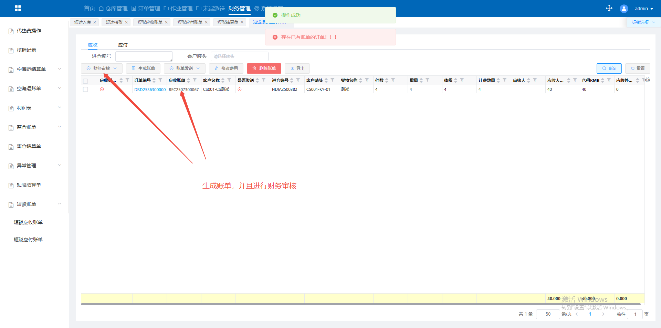661x328 pixels.
Task: Open table column settings gear icon
Action: point(648,80)
